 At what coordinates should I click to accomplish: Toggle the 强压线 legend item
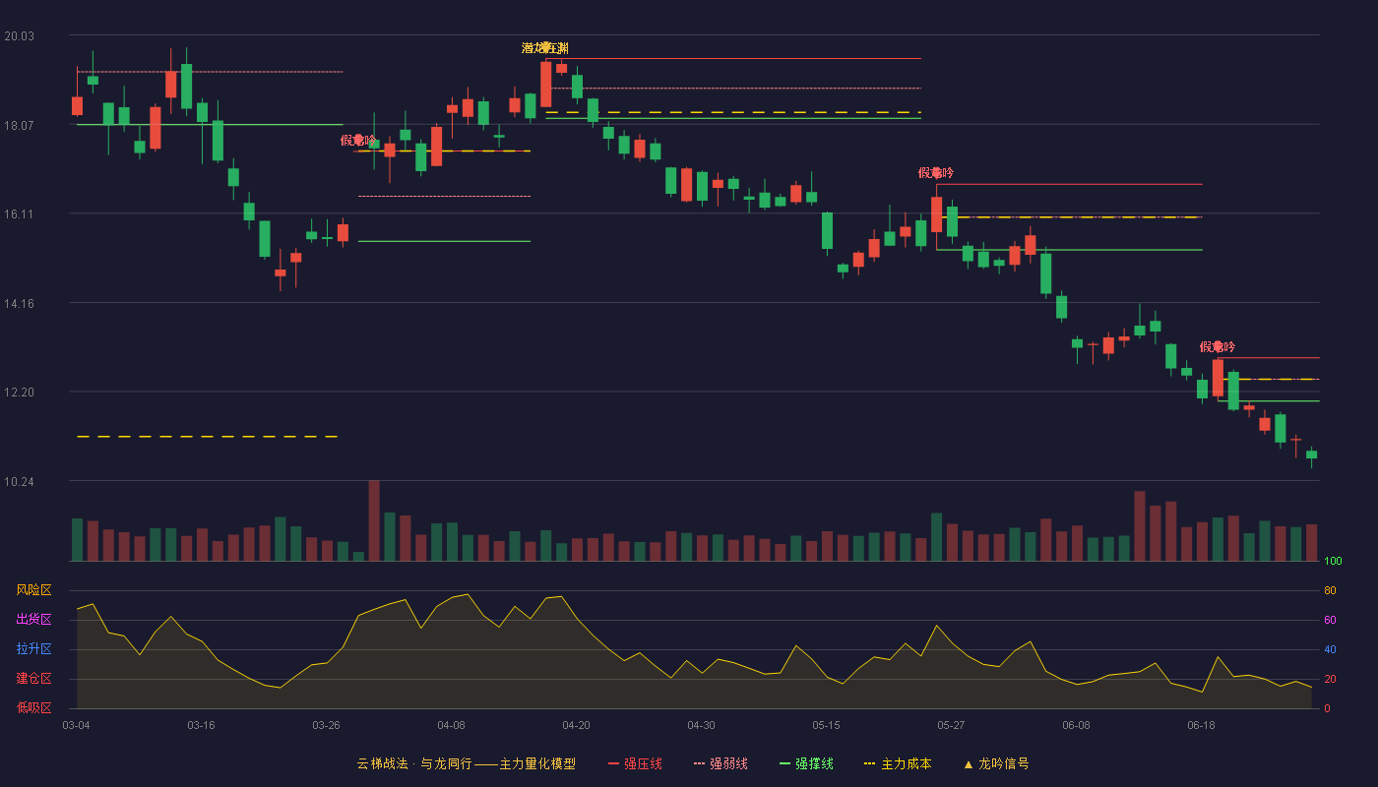click(x=635, y=763)
